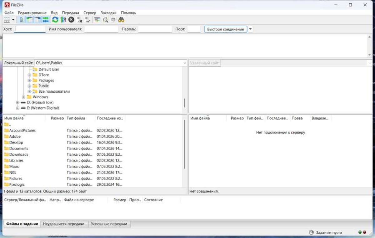Screen dimensions: 375x238
Task: Click the disconnect from server icon
Action: [80, 20]
